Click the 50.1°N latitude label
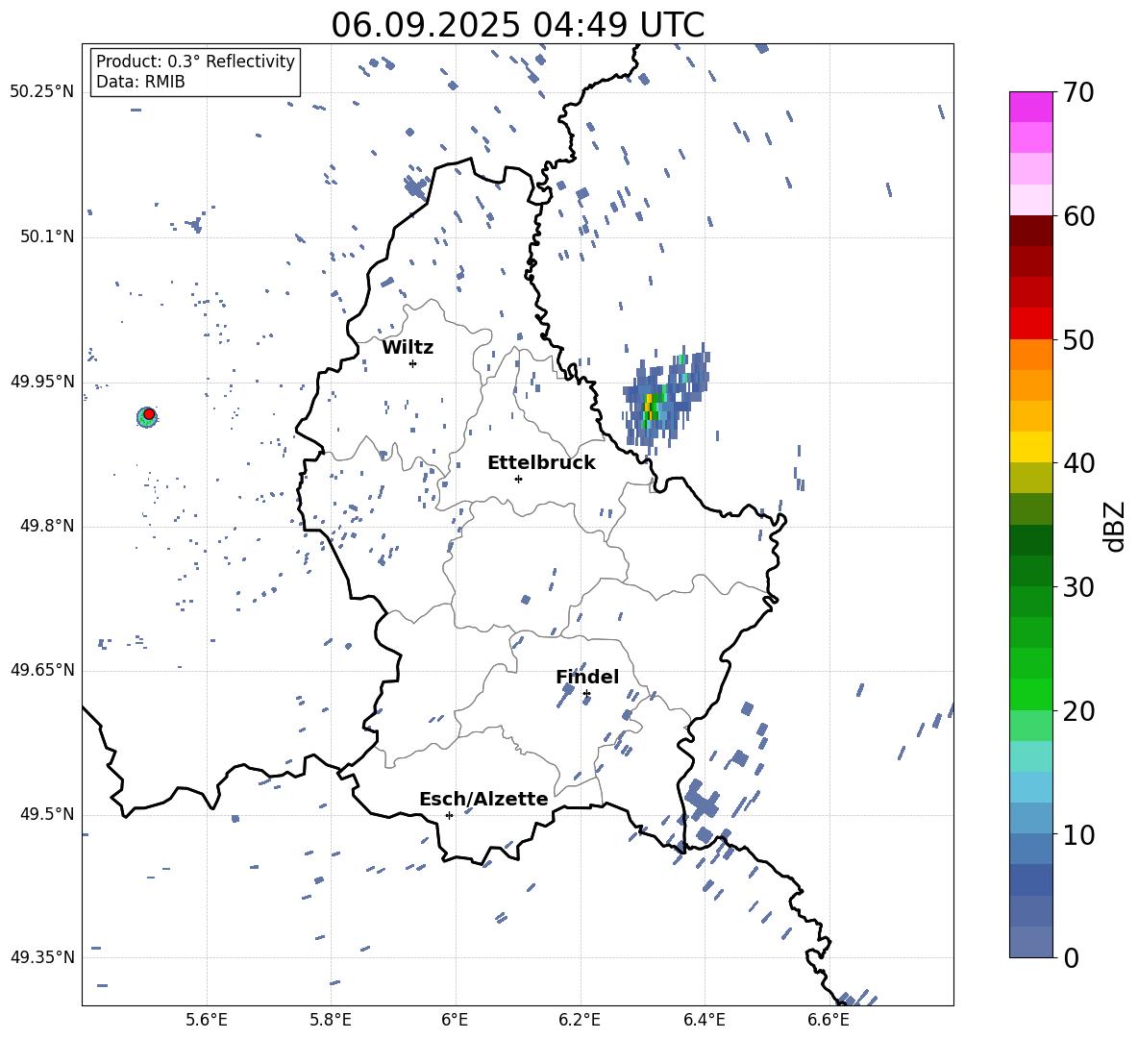The width and height of the screenshot is (1138, 1039). [47, 236]
